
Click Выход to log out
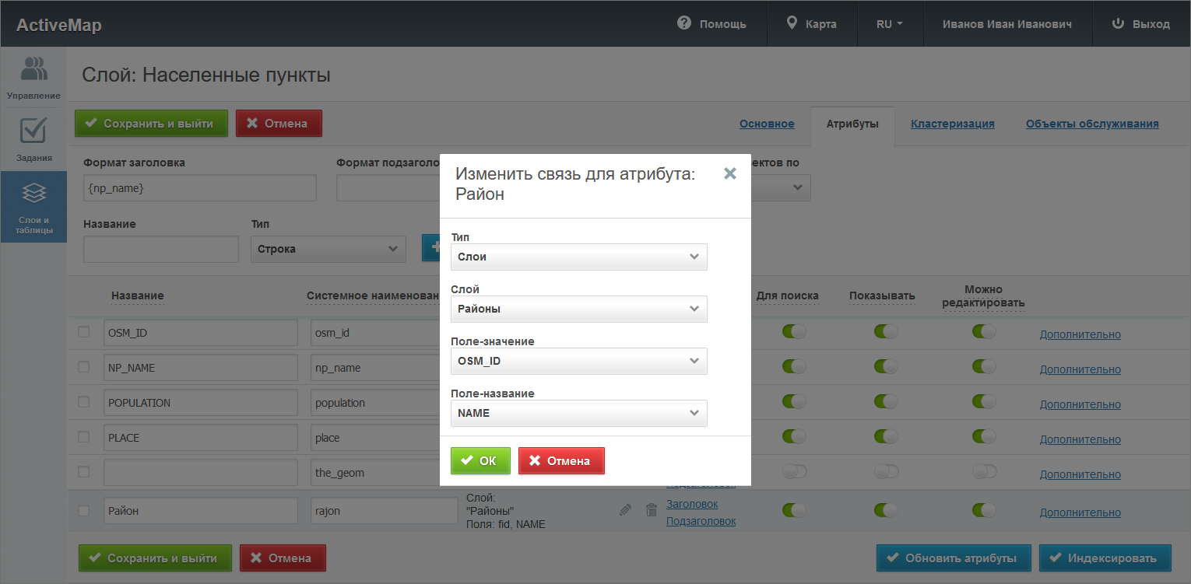tap(1141, 24)
